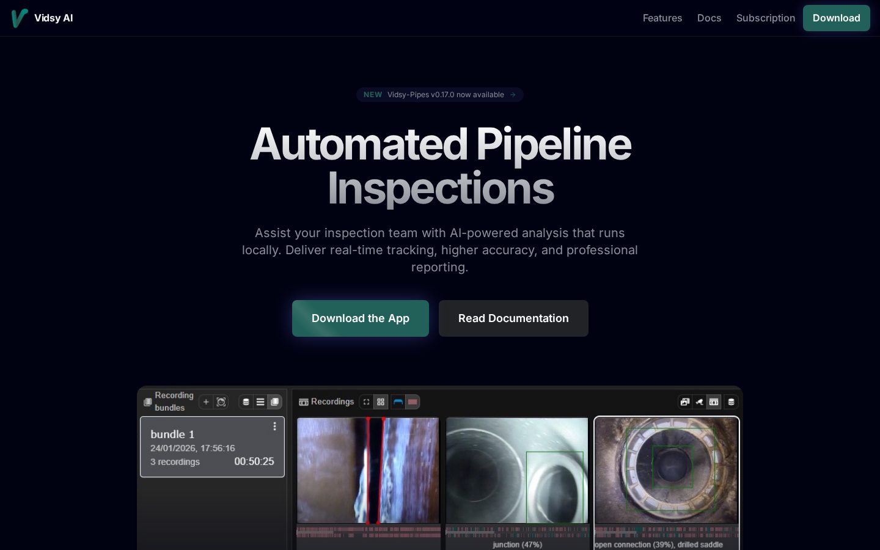Click the plus icon to add a bundle
880x550 pixels.
click(206, 402)
